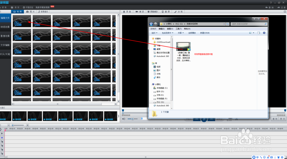Image resolution: width=287 pixels, height=159 pixels.
Task: Expand the 包含到库中 dropdown
Action: tap(168, 33)
